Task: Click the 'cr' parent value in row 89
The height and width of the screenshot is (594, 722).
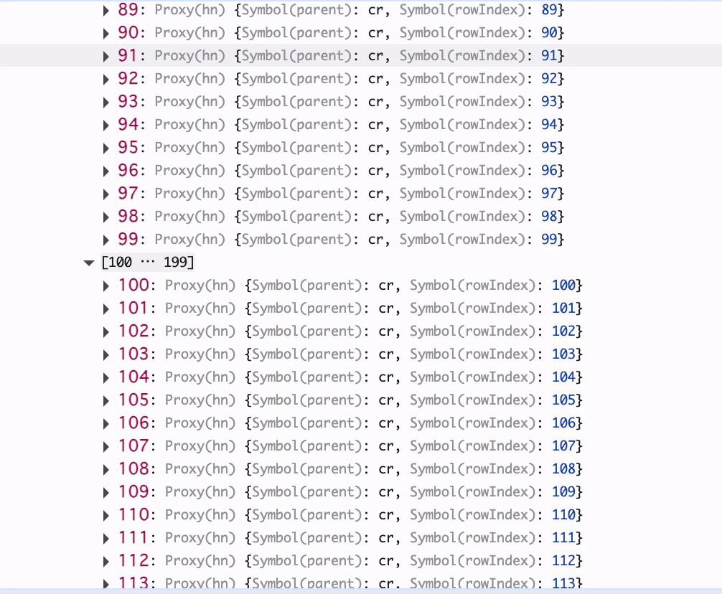Action: tap(375, 11)
